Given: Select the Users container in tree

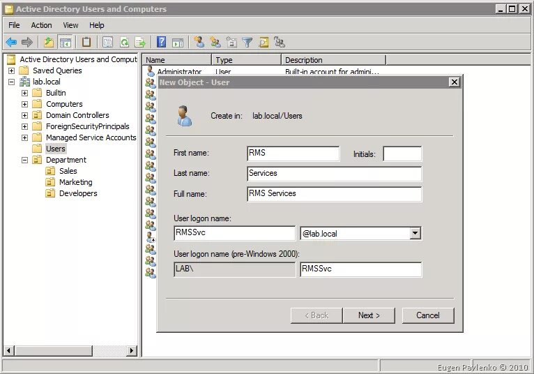Looking at the screenshot, I should point(56,149).
